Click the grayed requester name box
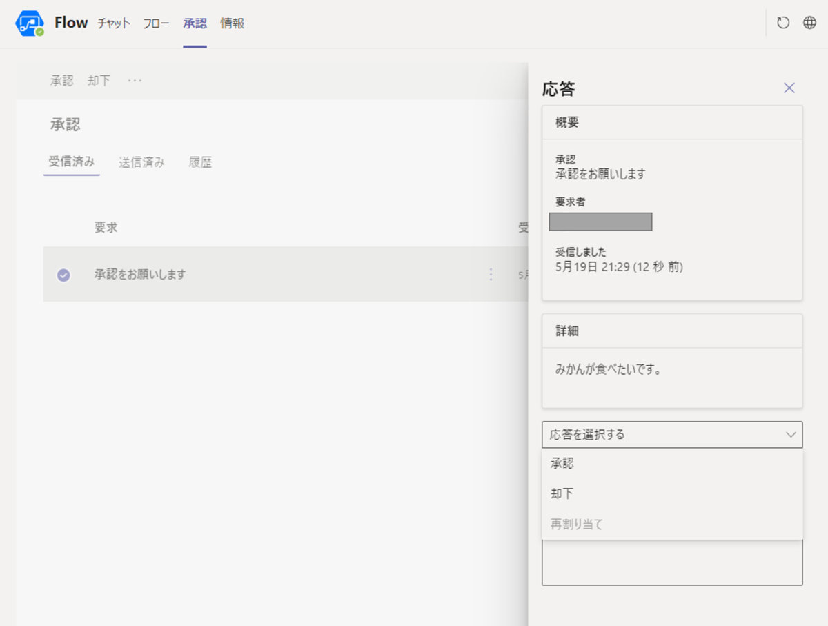 pyautogui.click(x=600, y=222)
